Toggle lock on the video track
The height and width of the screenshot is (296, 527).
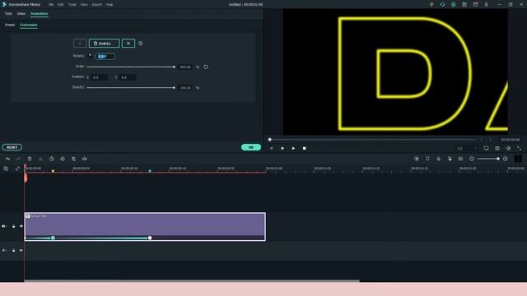tap(13, 227)
